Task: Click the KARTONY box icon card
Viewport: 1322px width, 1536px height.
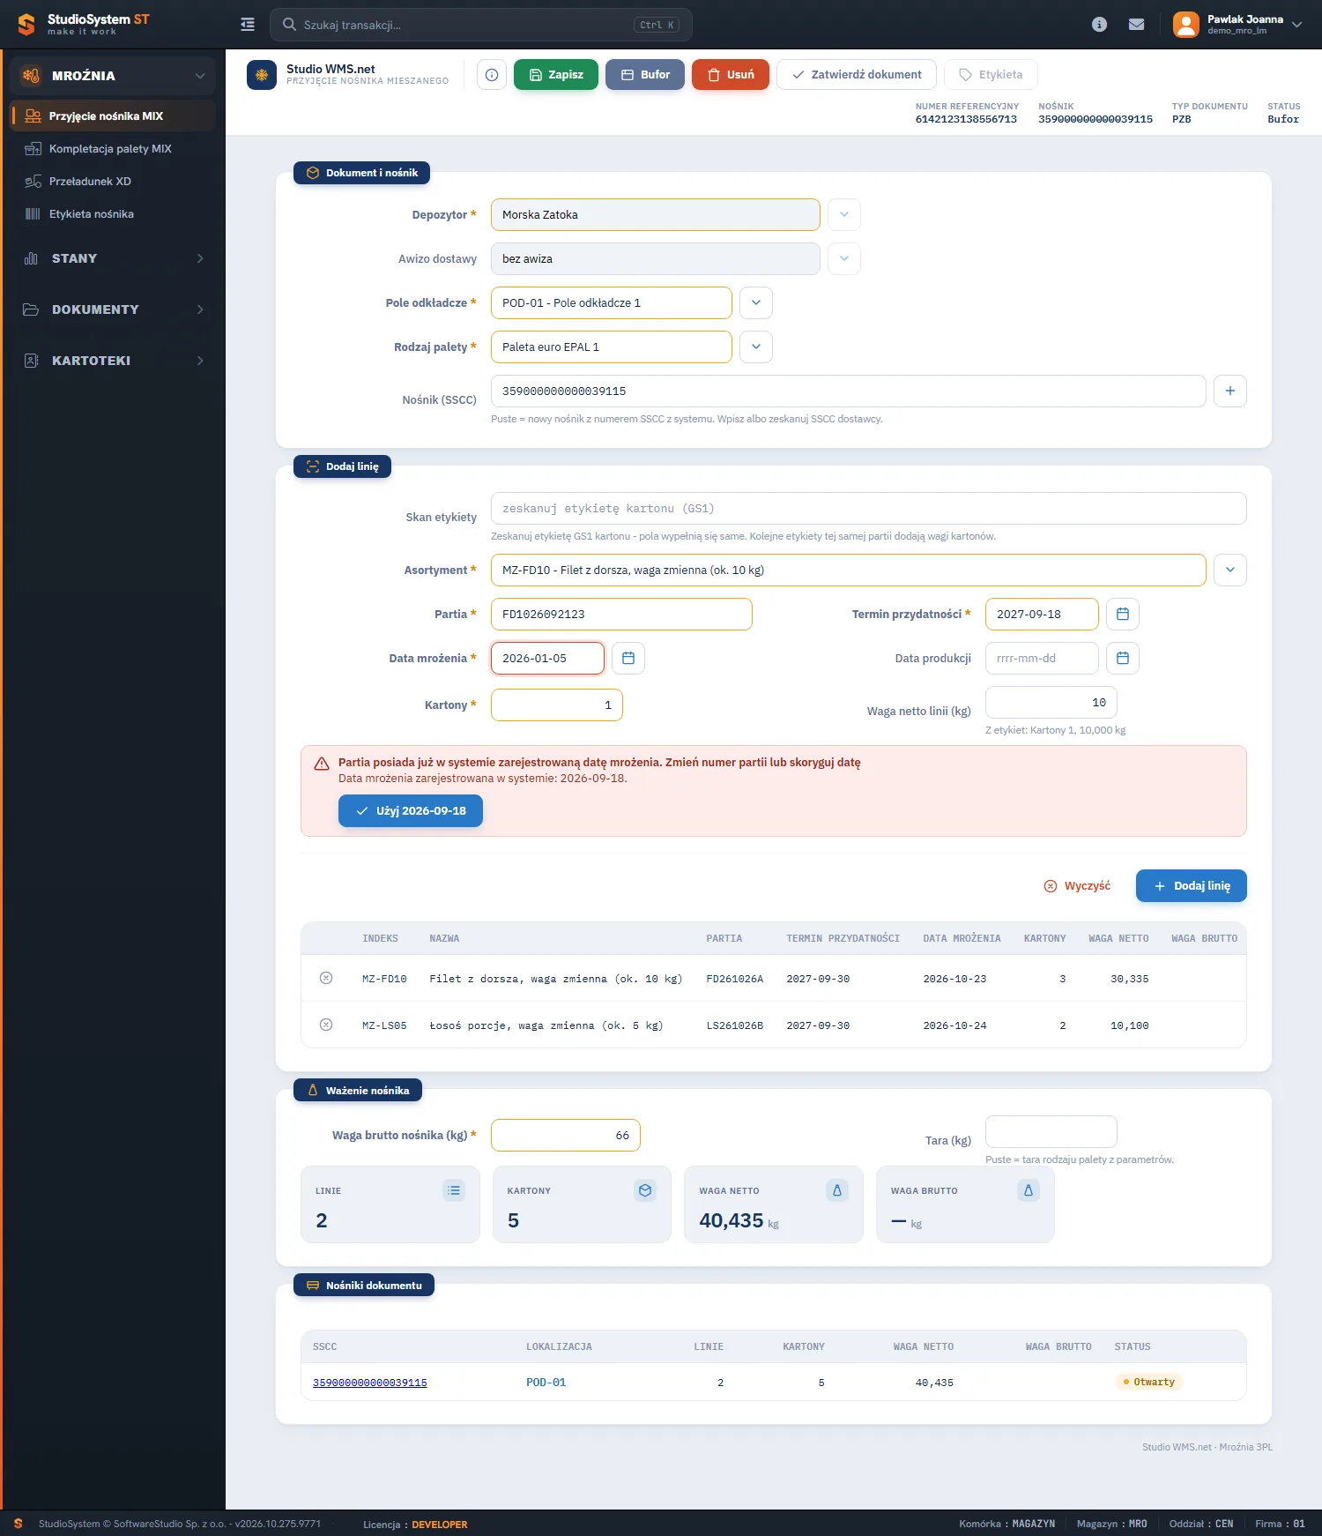Action: pyautogui.click(x=645, y=1190)
